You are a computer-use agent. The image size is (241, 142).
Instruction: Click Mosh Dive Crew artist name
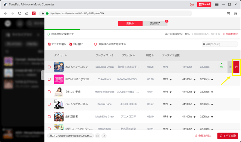(105, 117)
